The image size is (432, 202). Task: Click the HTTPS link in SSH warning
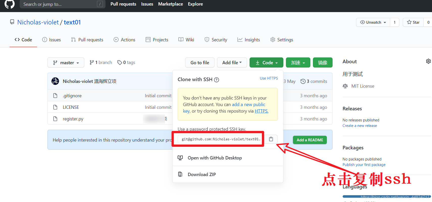point(261,111)
